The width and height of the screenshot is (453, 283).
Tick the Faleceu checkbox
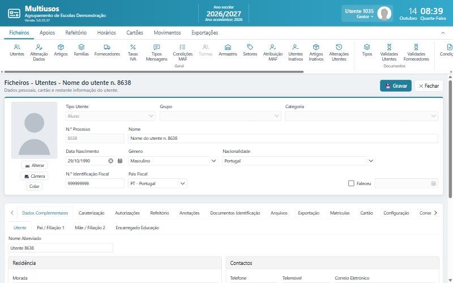tap(351, 183)
